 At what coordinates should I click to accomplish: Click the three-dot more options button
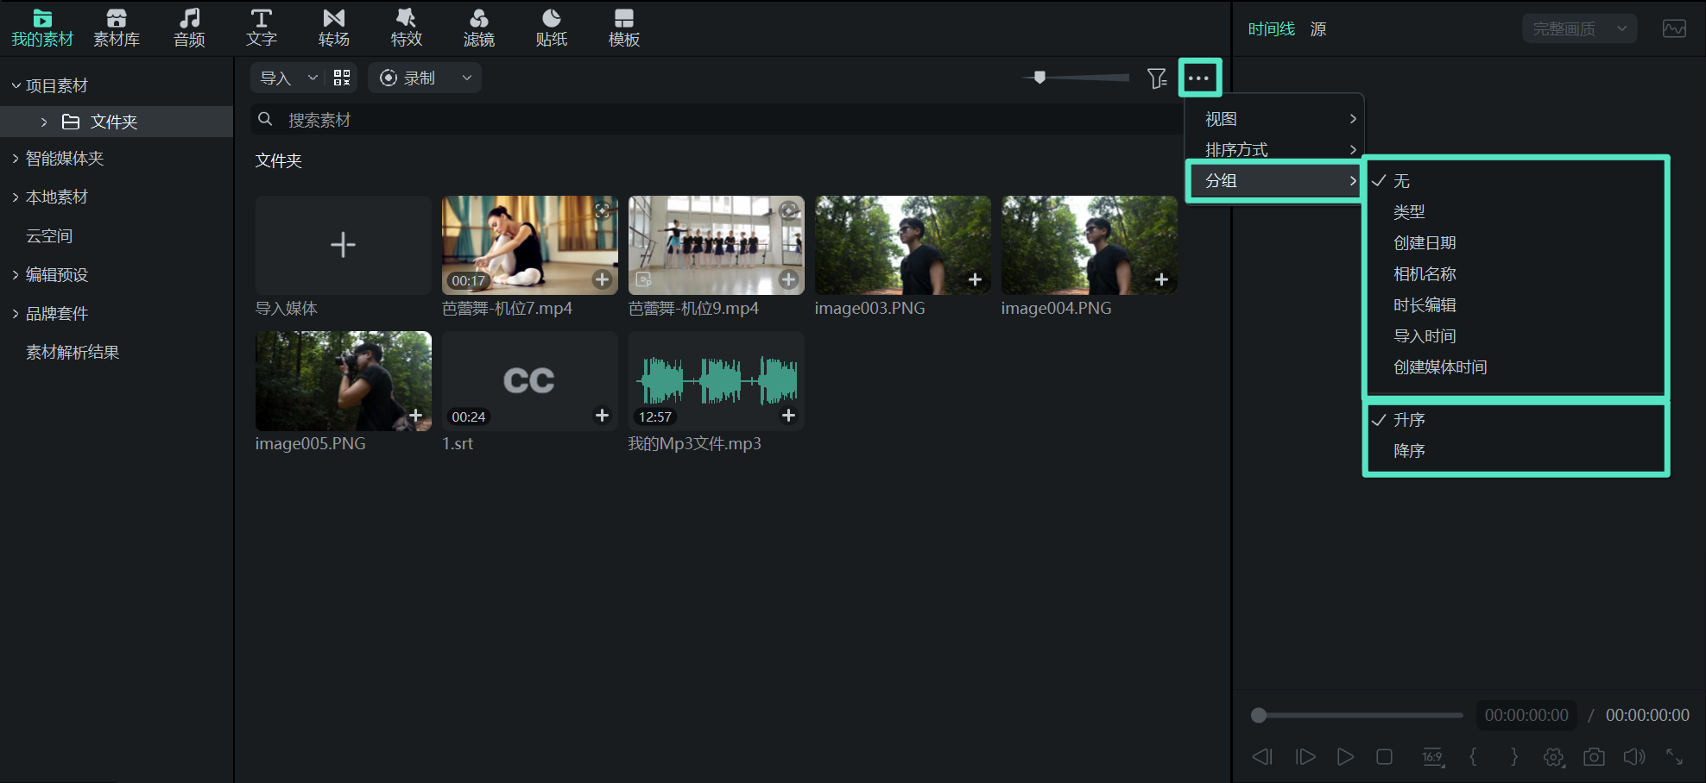1199,78
